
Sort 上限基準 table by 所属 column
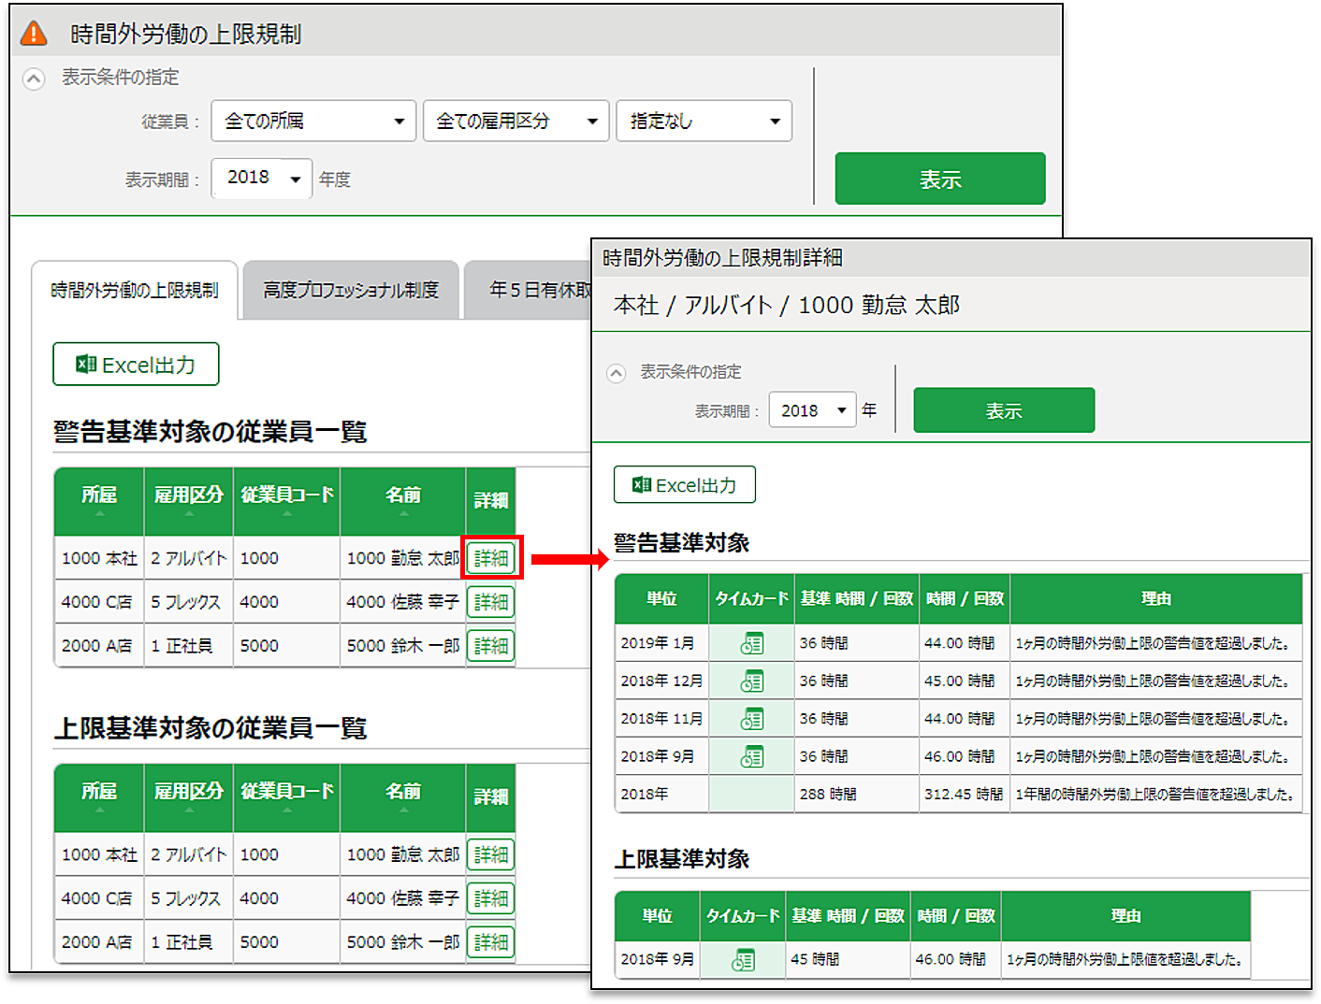[x=99, y=797]
